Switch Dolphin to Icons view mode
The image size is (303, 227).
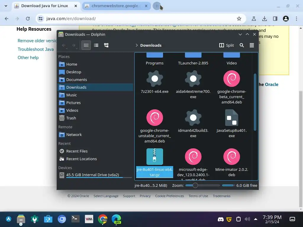point(86,45)
